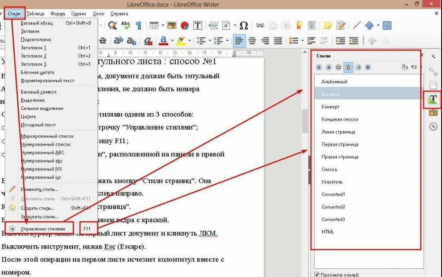The height and width of the screenshot is (277, 442).
Task: Center text alignment
Action: [252, 41]
